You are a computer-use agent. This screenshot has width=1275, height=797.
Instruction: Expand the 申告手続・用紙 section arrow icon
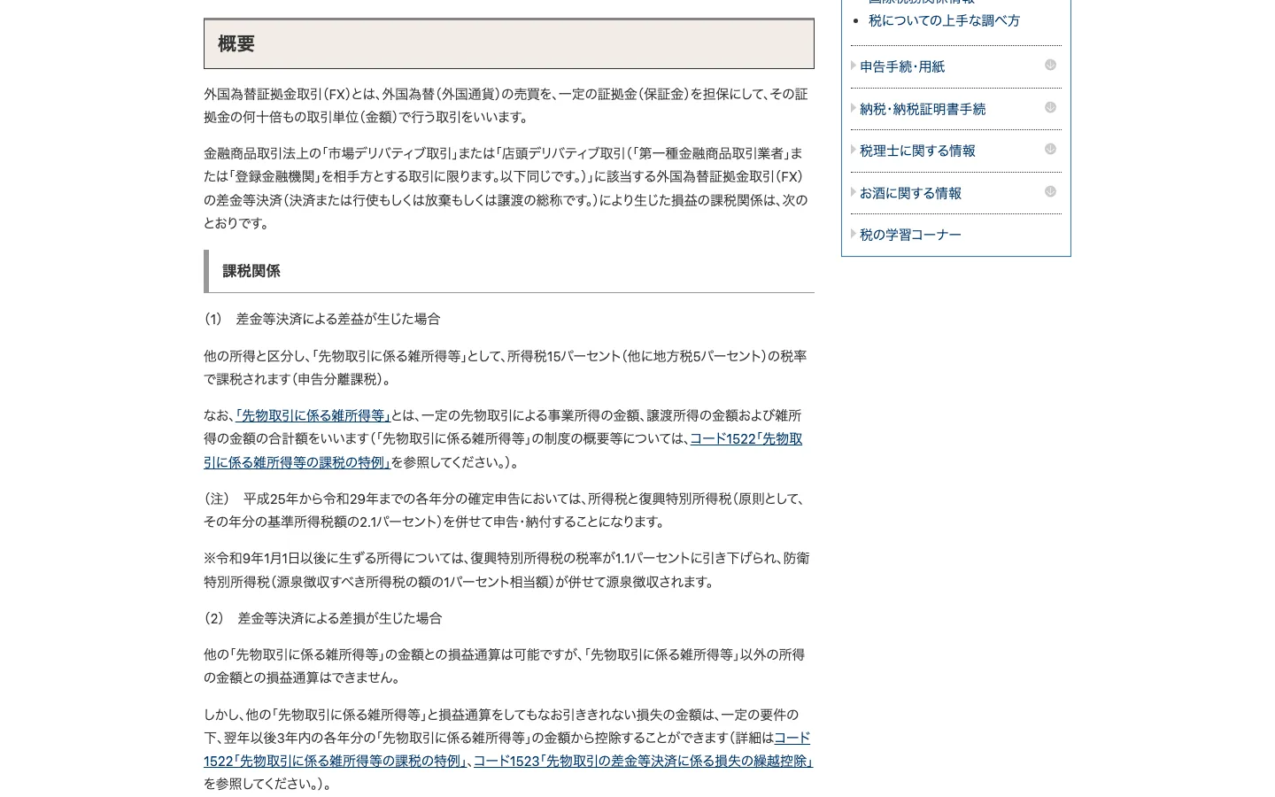[1050, 65]
